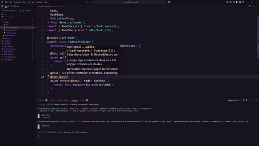Open the Copilot dropdown arrow
259x146 pixels.
[x=171, y=2]
